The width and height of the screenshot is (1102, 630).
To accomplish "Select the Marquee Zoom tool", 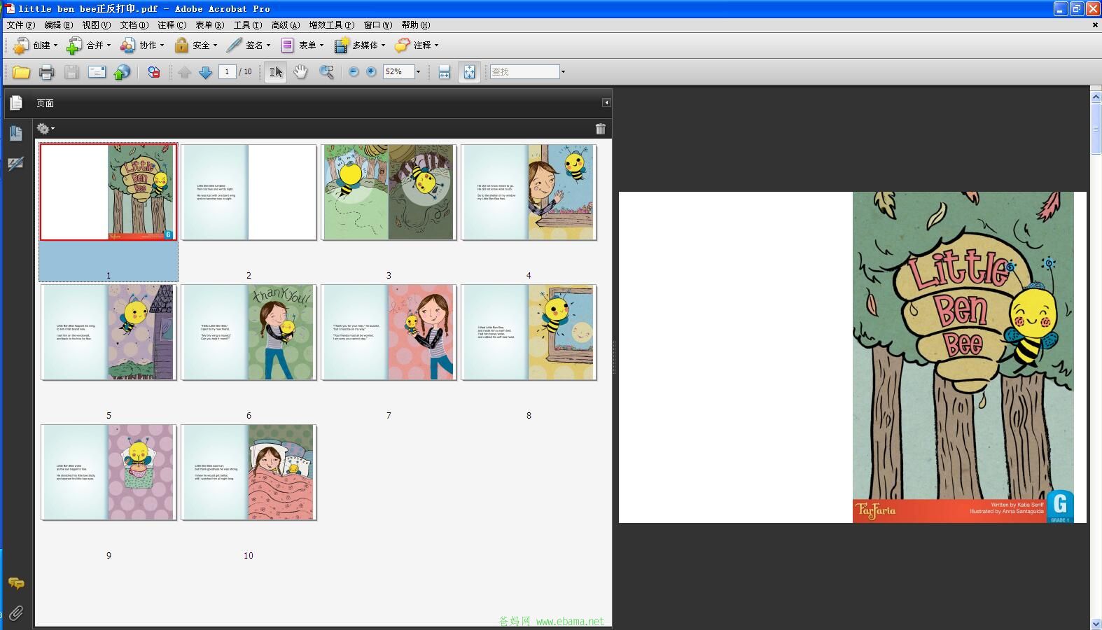I will click(x=326, y=72).
